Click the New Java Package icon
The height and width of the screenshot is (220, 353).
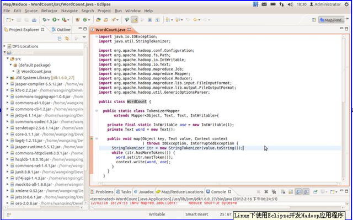78,20
